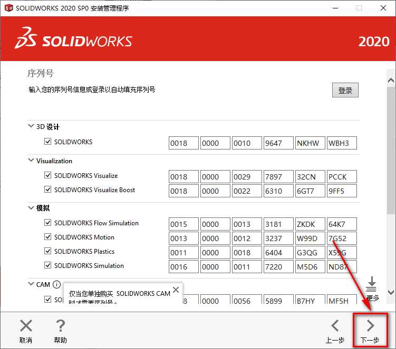The height and width of the screenshot is (349, 396).
Task: Click Simulation serial field 7220
Action: point(278,267)
